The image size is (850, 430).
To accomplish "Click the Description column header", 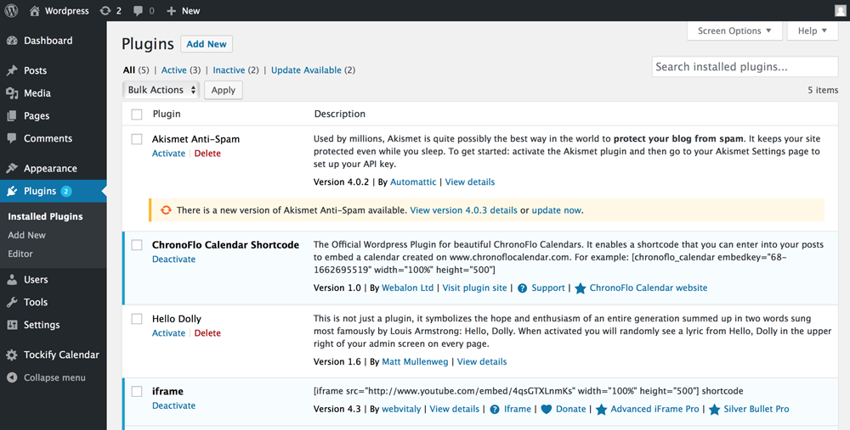I will click(x=340, y=114).
